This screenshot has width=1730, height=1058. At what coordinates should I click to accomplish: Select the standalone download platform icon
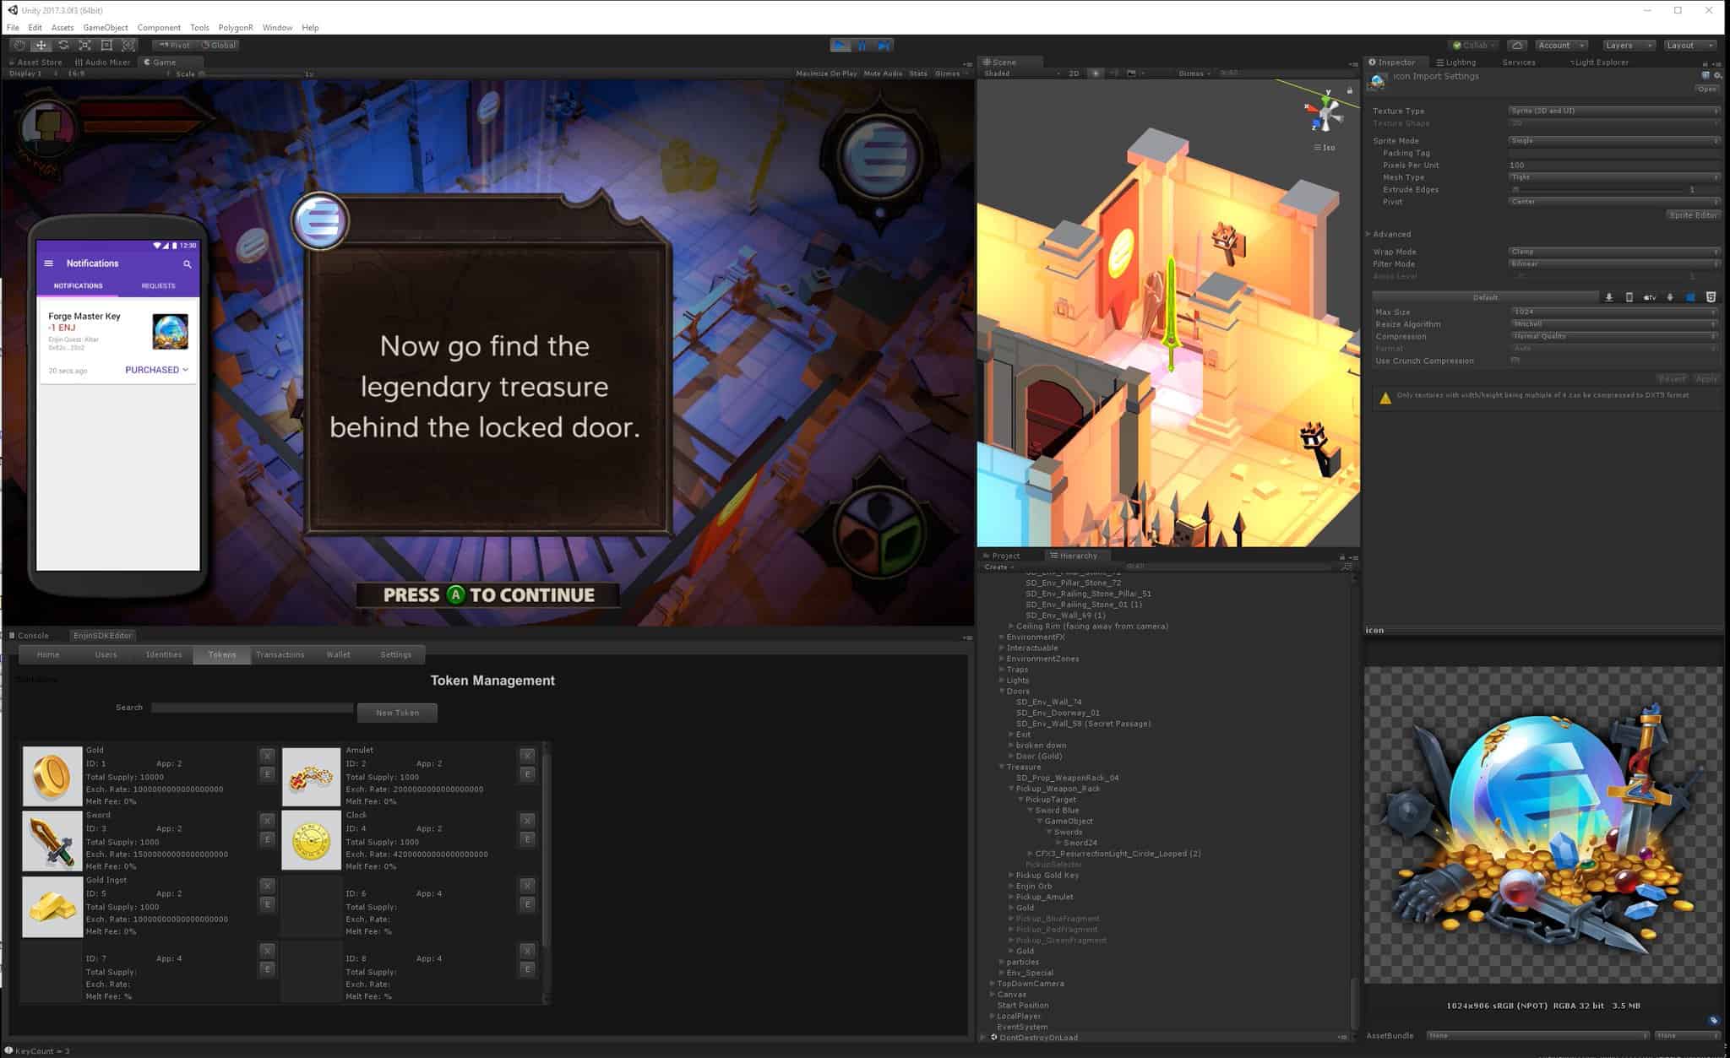click(1609, 297)
